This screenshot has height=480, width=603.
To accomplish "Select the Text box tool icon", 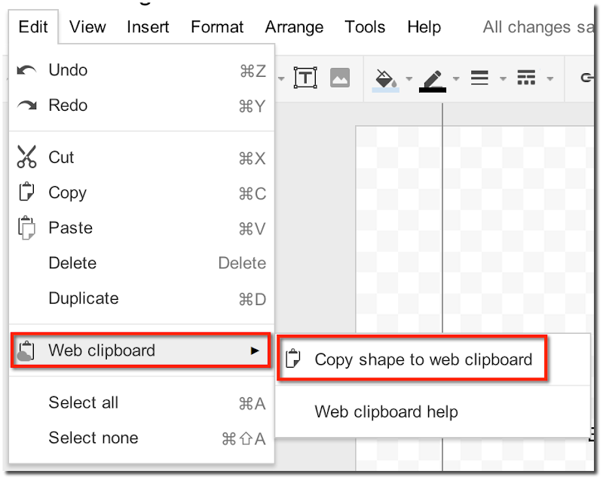I will pos(305,78).
